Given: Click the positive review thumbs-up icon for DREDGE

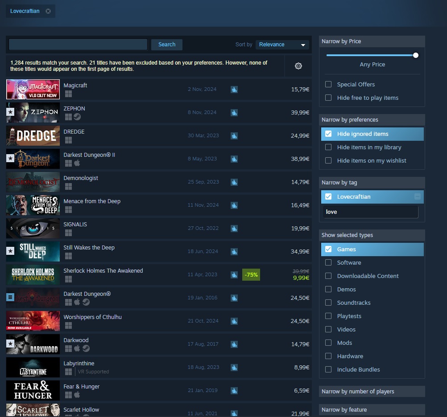Looking at the screenshot, I should pos(234,135).
